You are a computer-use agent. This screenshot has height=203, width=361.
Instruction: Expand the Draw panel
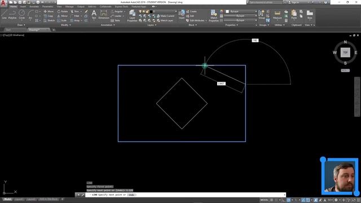point(21,25)
